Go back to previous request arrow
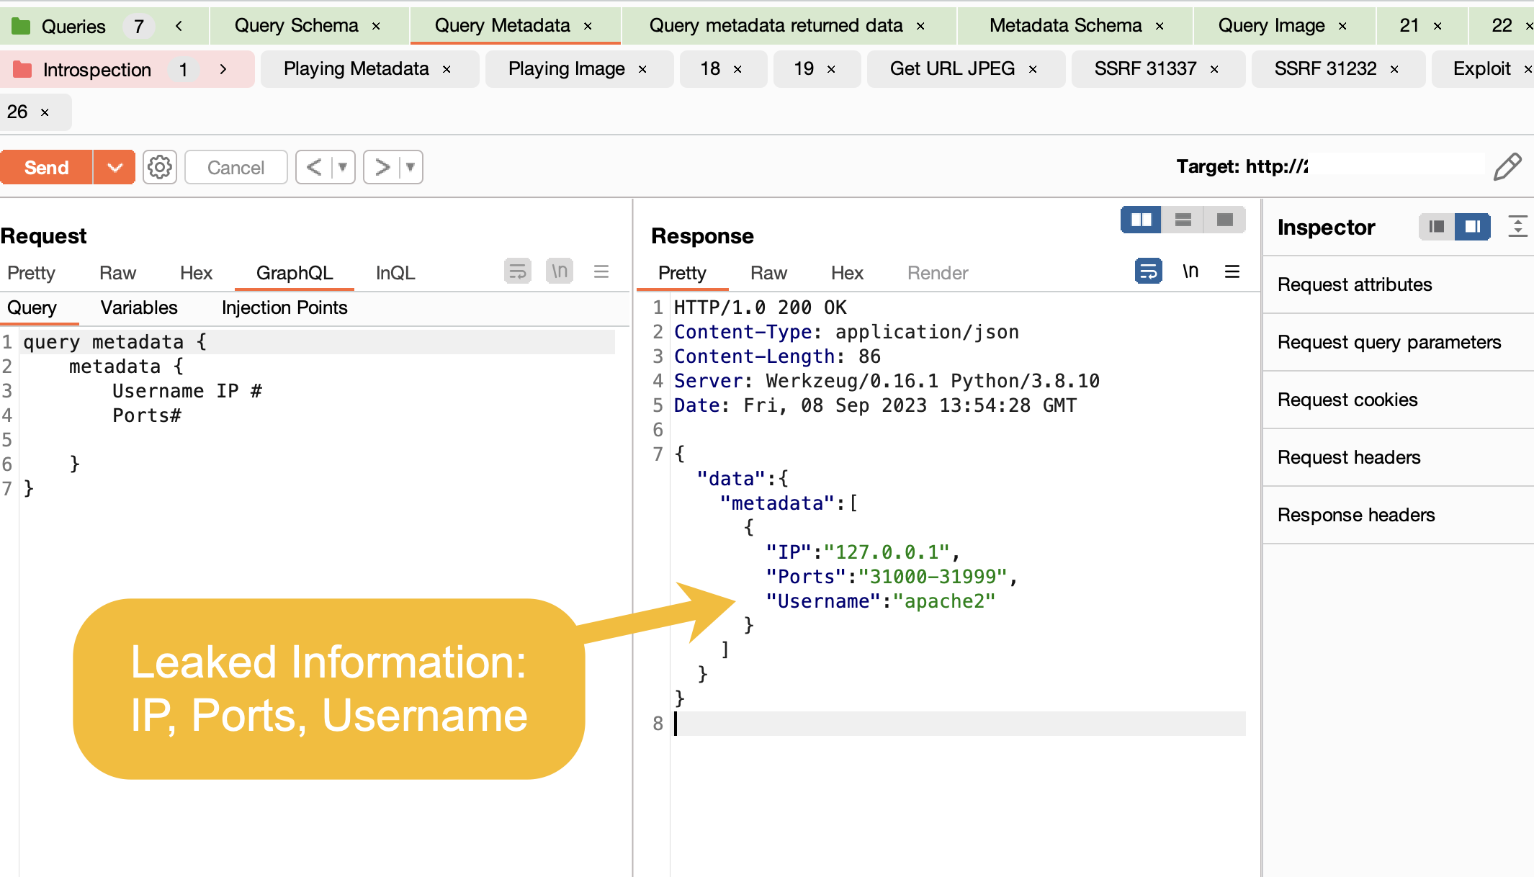Screen dimensions: 1534x877 point(314,167)
